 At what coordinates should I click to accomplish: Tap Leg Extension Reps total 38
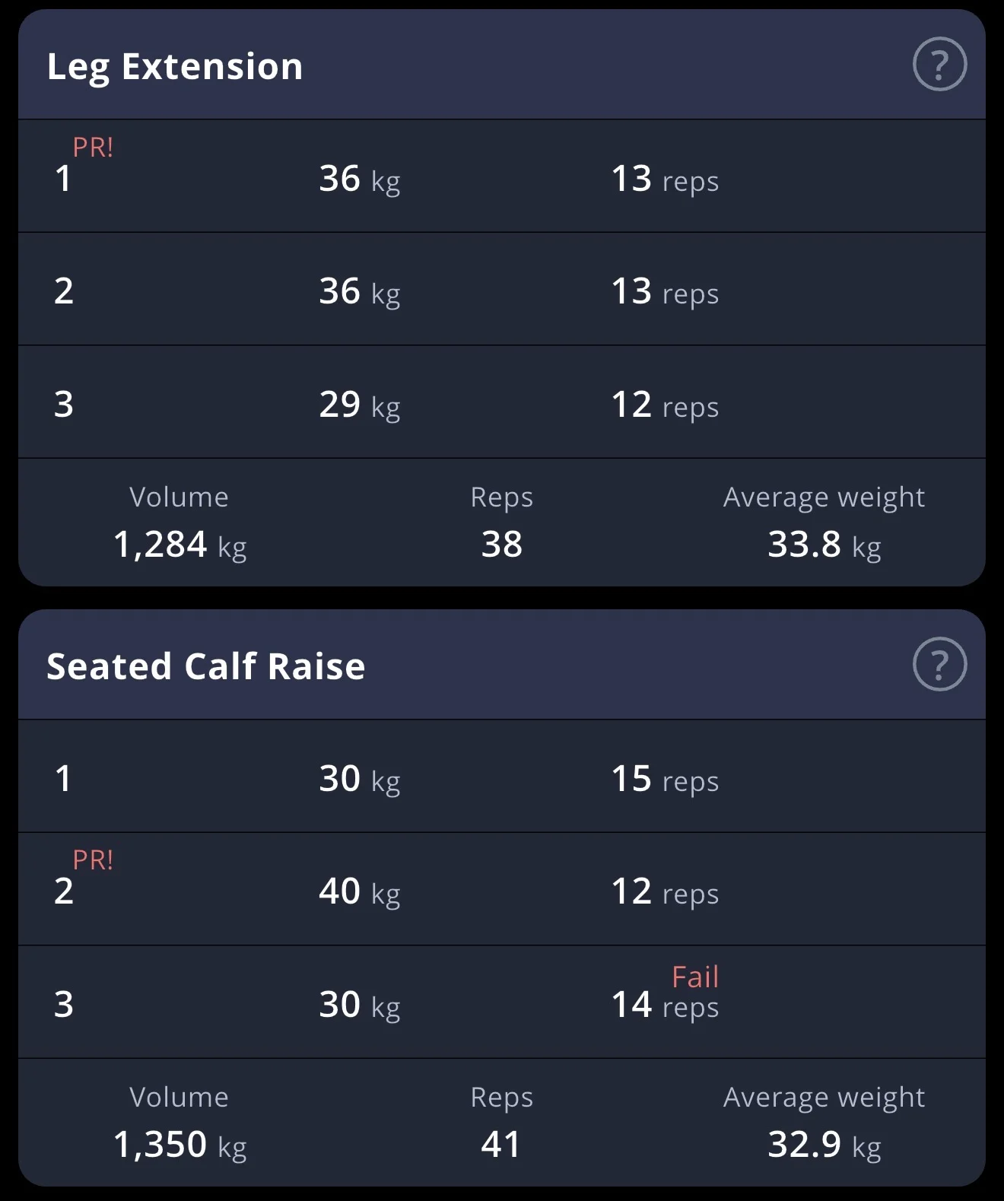[501, 522]
